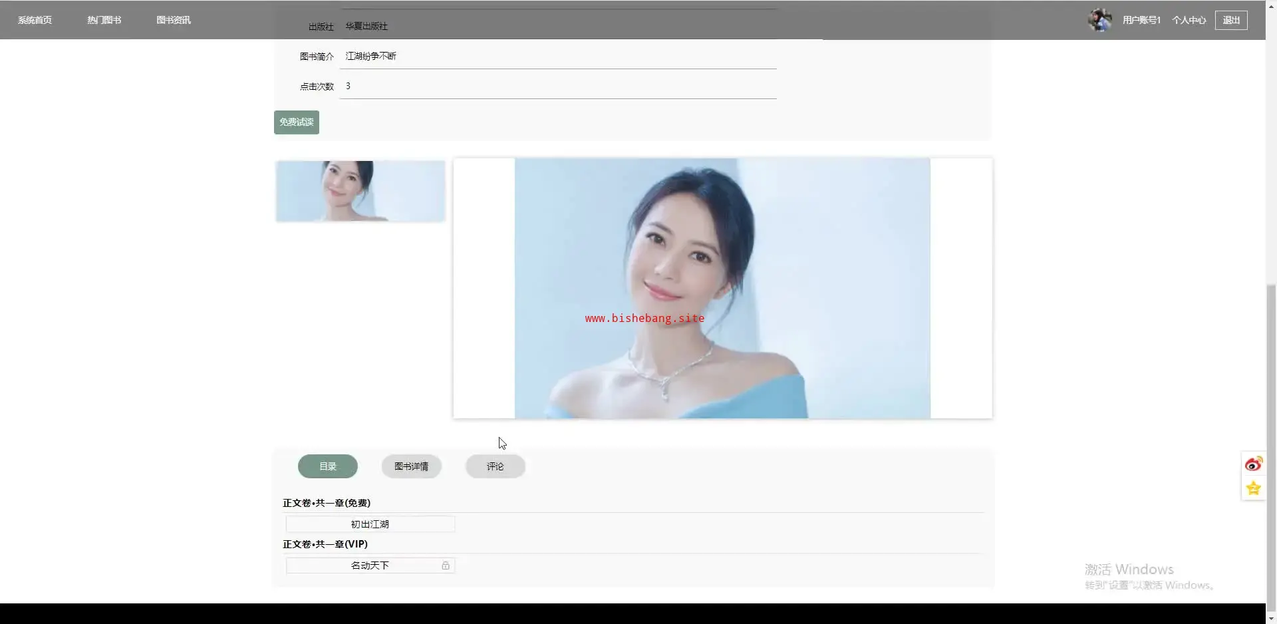The width and height of the screenshot is (1277, 624).
Task: Click the 图书简介 field showing 江湖纷争不断
Action: click(x=558, y=56)
